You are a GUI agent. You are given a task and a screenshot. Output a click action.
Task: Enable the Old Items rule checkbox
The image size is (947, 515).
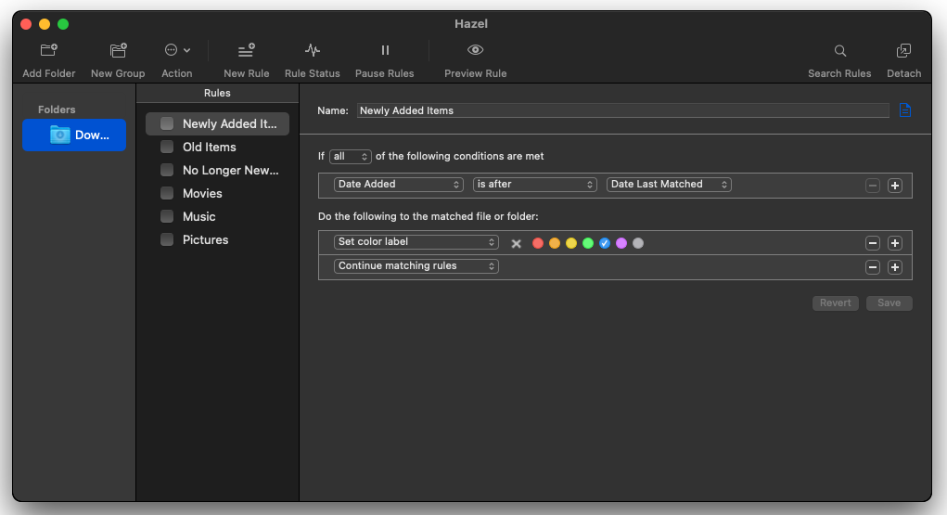pyautogui.click(x=167, y=147)
